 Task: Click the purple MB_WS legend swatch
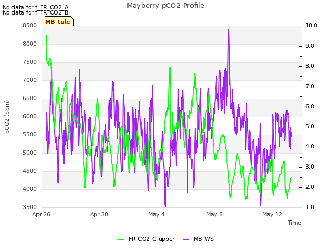pos(186,240)
